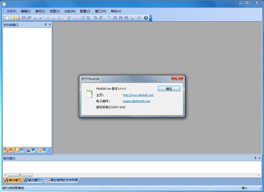Open the 配置(G) menu
This screenshot has height=192, width=264.
(85, 11)
